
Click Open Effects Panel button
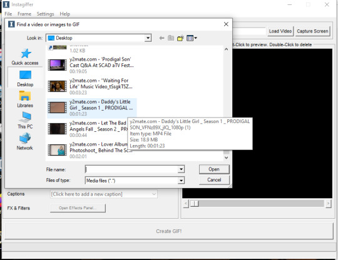(x=78, y=208)
